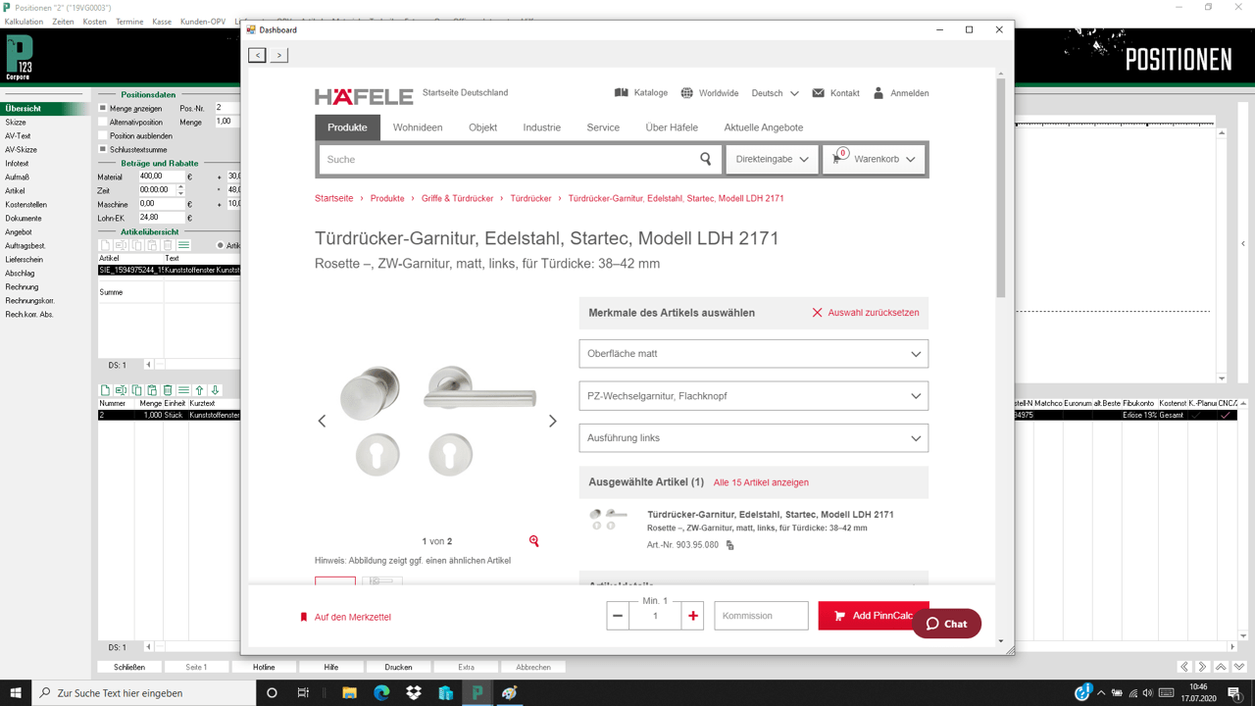Open the notification center icon

(1234, 693)
